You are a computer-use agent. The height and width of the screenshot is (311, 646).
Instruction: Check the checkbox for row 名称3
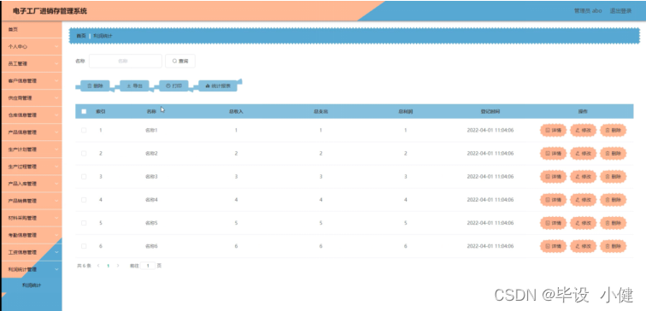(x=84, y=176)
